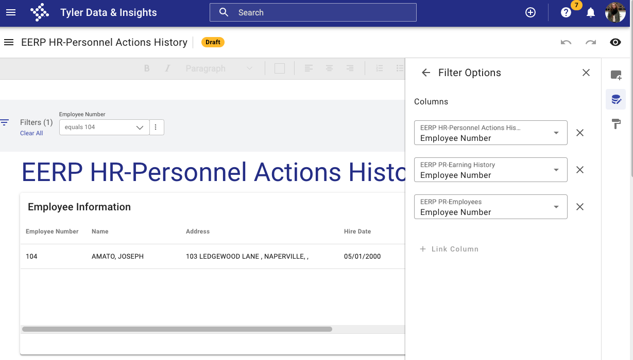Apply italic formatting
This screenshot has width=633, height=360.
click(x=167, y=68)
